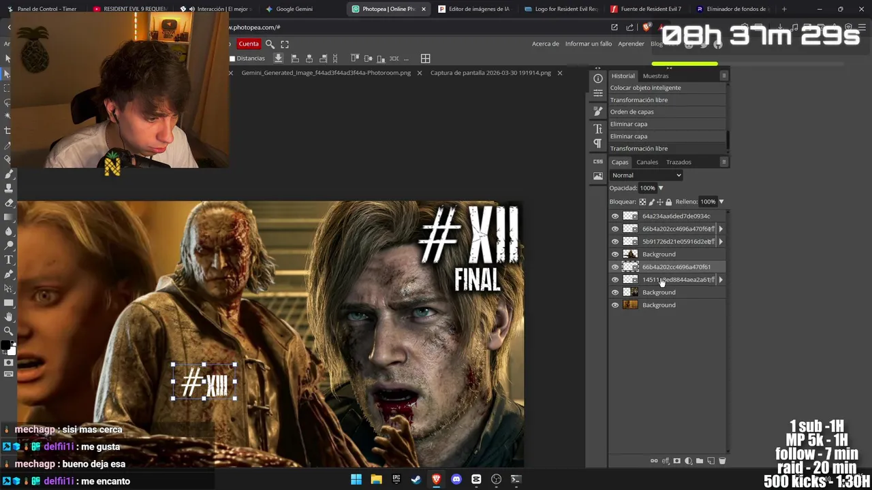
Task: Hide the selected layer 66b4a202cc4696a470f61
Action: pyautogui.click(x=615, y=267)
